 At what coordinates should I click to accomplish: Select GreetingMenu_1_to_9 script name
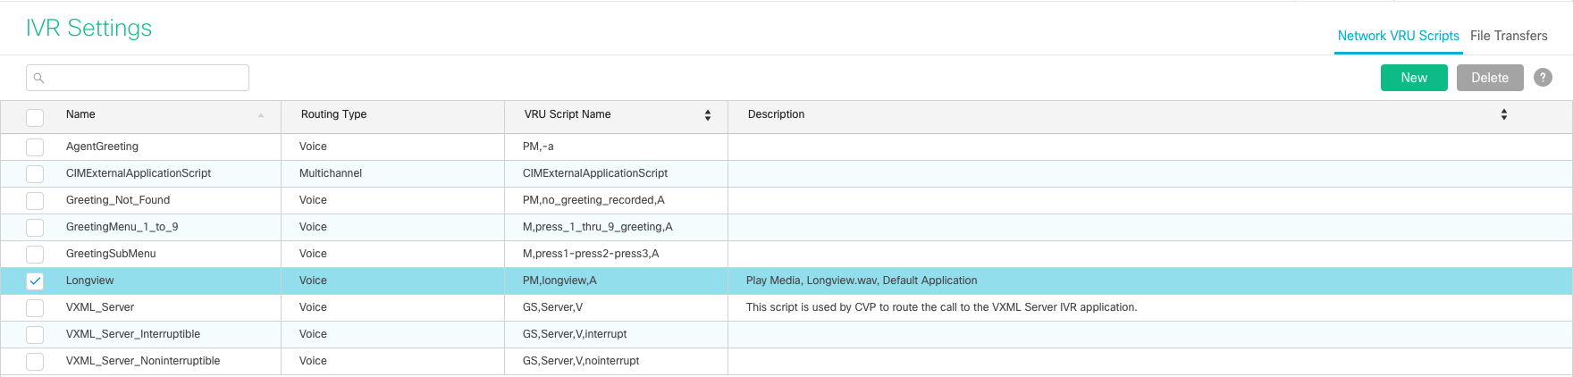tap(122, 227)
